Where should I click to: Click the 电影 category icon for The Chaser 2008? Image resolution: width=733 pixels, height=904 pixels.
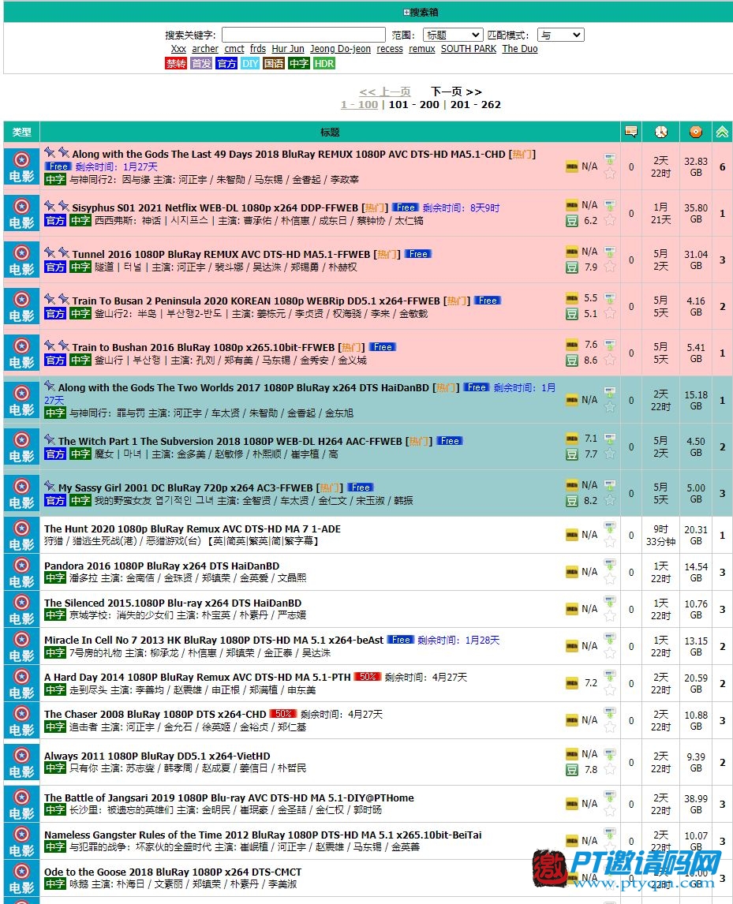(21, 721)
